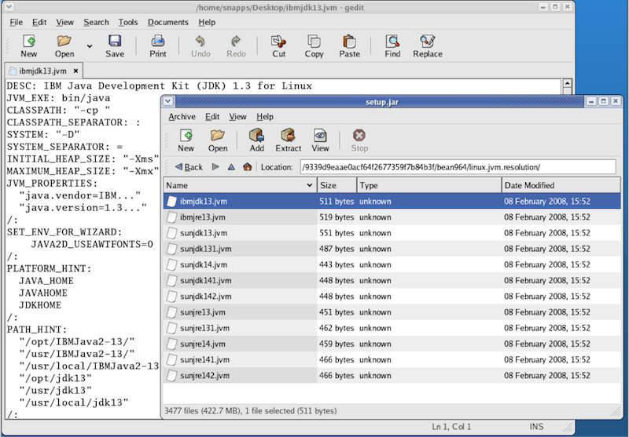Create a New archive in setup.jar window

tap(186, 141)
